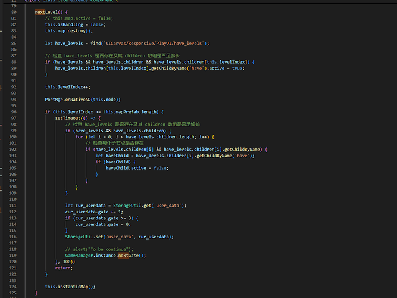397x298 pixels.
Task: Click "getChildByName('have').active" on line 89
Action: coord(187,68)
